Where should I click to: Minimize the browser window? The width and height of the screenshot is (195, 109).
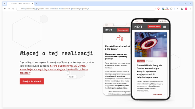click(179, 4)
